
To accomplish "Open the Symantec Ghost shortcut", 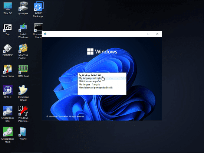I will click(x=23, y=93).
